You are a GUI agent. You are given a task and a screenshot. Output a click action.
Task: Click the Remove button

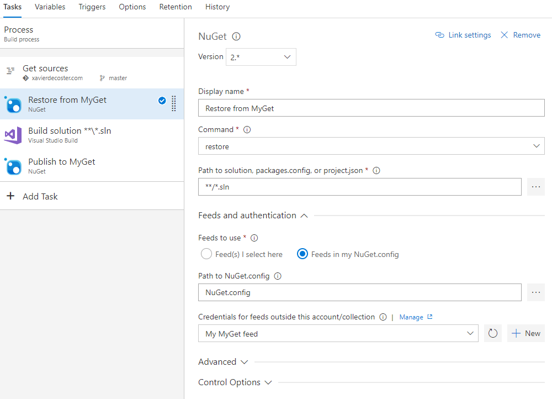(521, 35)
